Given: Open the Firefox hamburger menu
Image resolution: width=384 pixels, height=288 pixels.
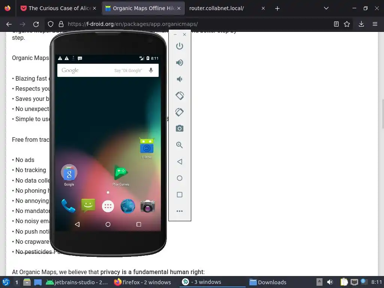Looking at the screenshot, I should pos(375,24).
